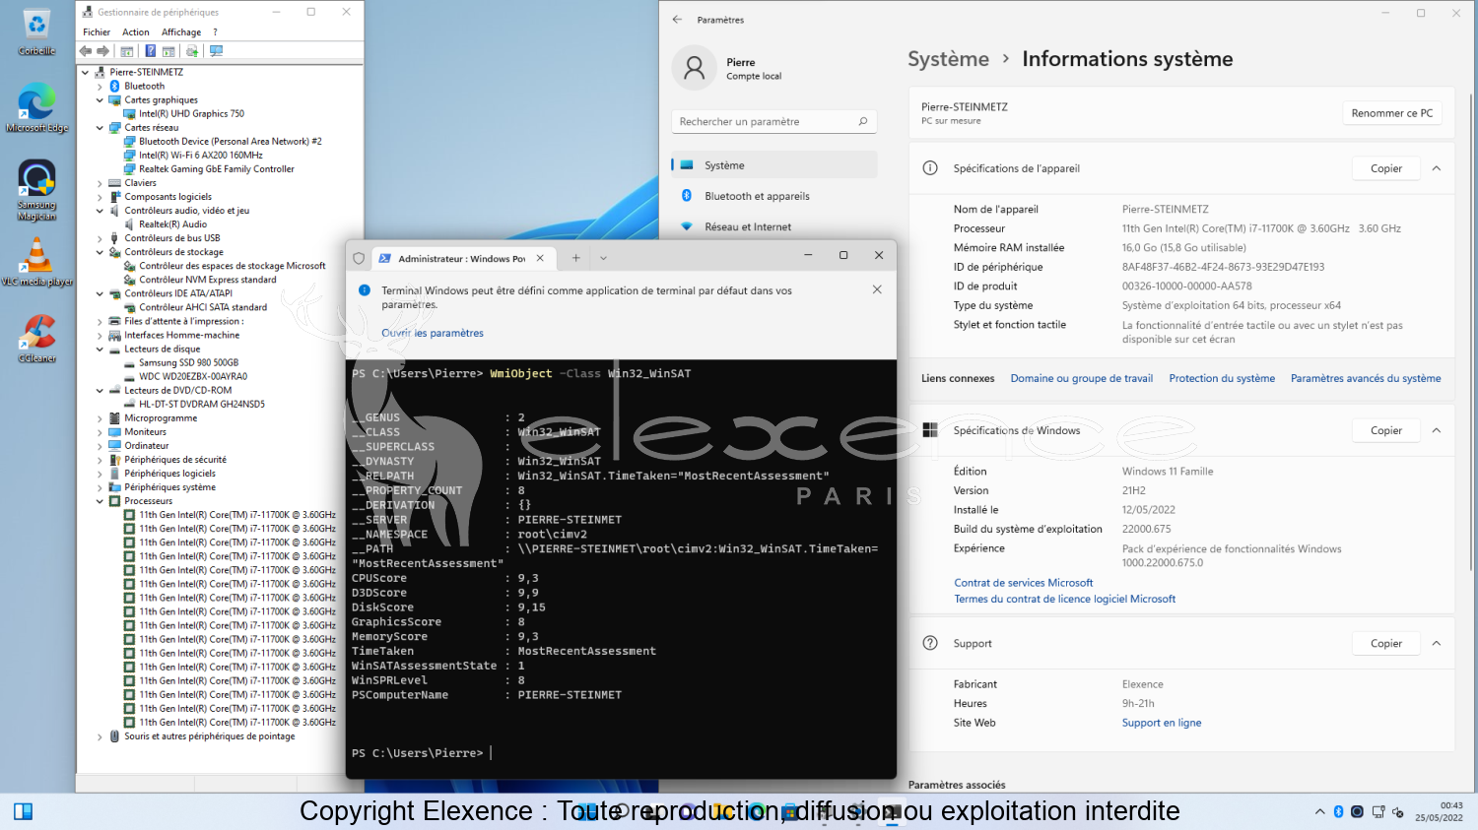Image resolution: width=1478 pixels, height=830 pixels.
Task: Collapse the Cartes graphiques node
Action: click(x=100, y=100)
